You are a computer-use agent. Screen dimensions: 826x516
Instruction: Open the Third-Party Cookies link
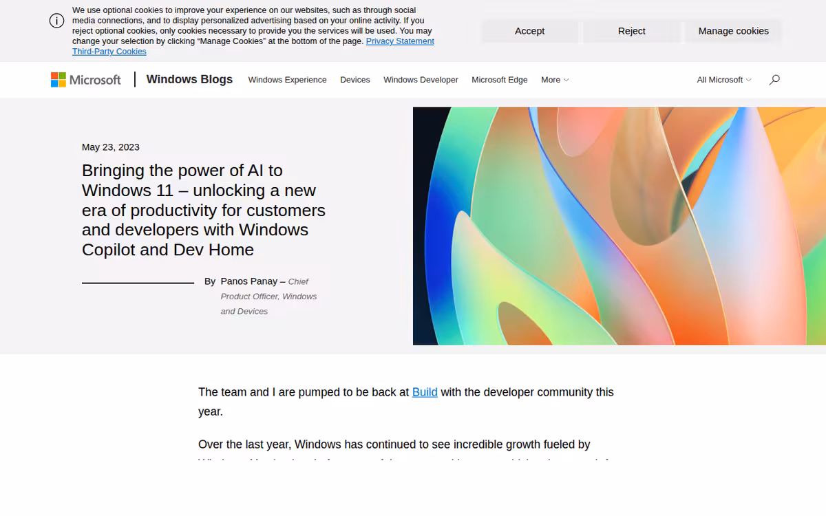[109, 52]
